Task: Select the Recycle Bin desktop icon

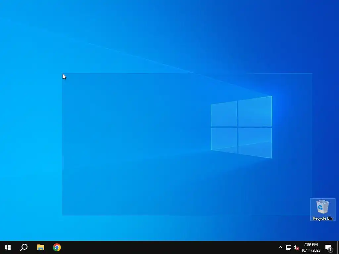Action: [x=322, y=209]
